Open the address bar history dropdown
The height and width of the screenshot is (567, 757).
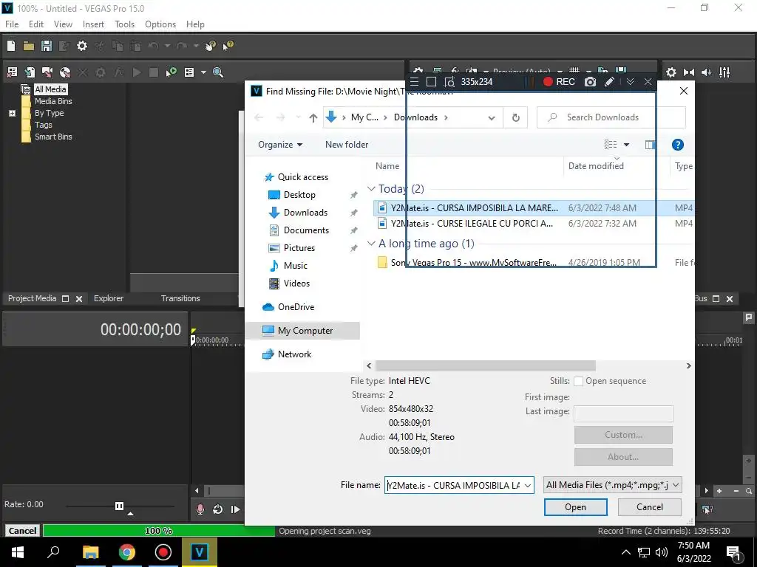(492, 117)
